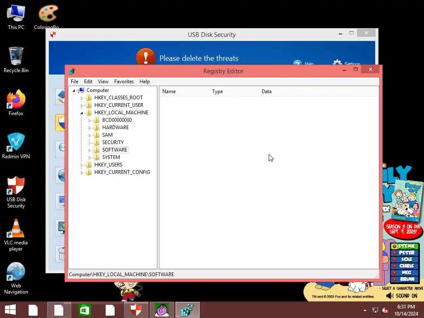Open USB Disk Security desktop shortcut

tap(16, 192)
